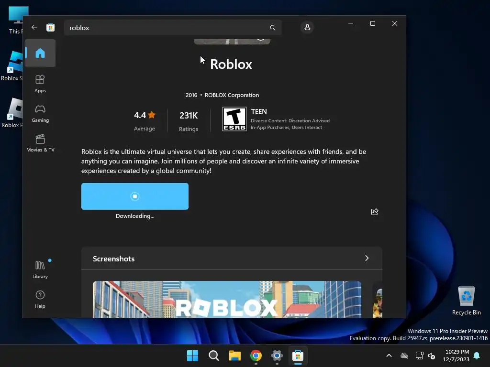Minimize the Microsoft Store window
Image resolution: width=490 pixels, height=367 pixels.
pos(351,23)
